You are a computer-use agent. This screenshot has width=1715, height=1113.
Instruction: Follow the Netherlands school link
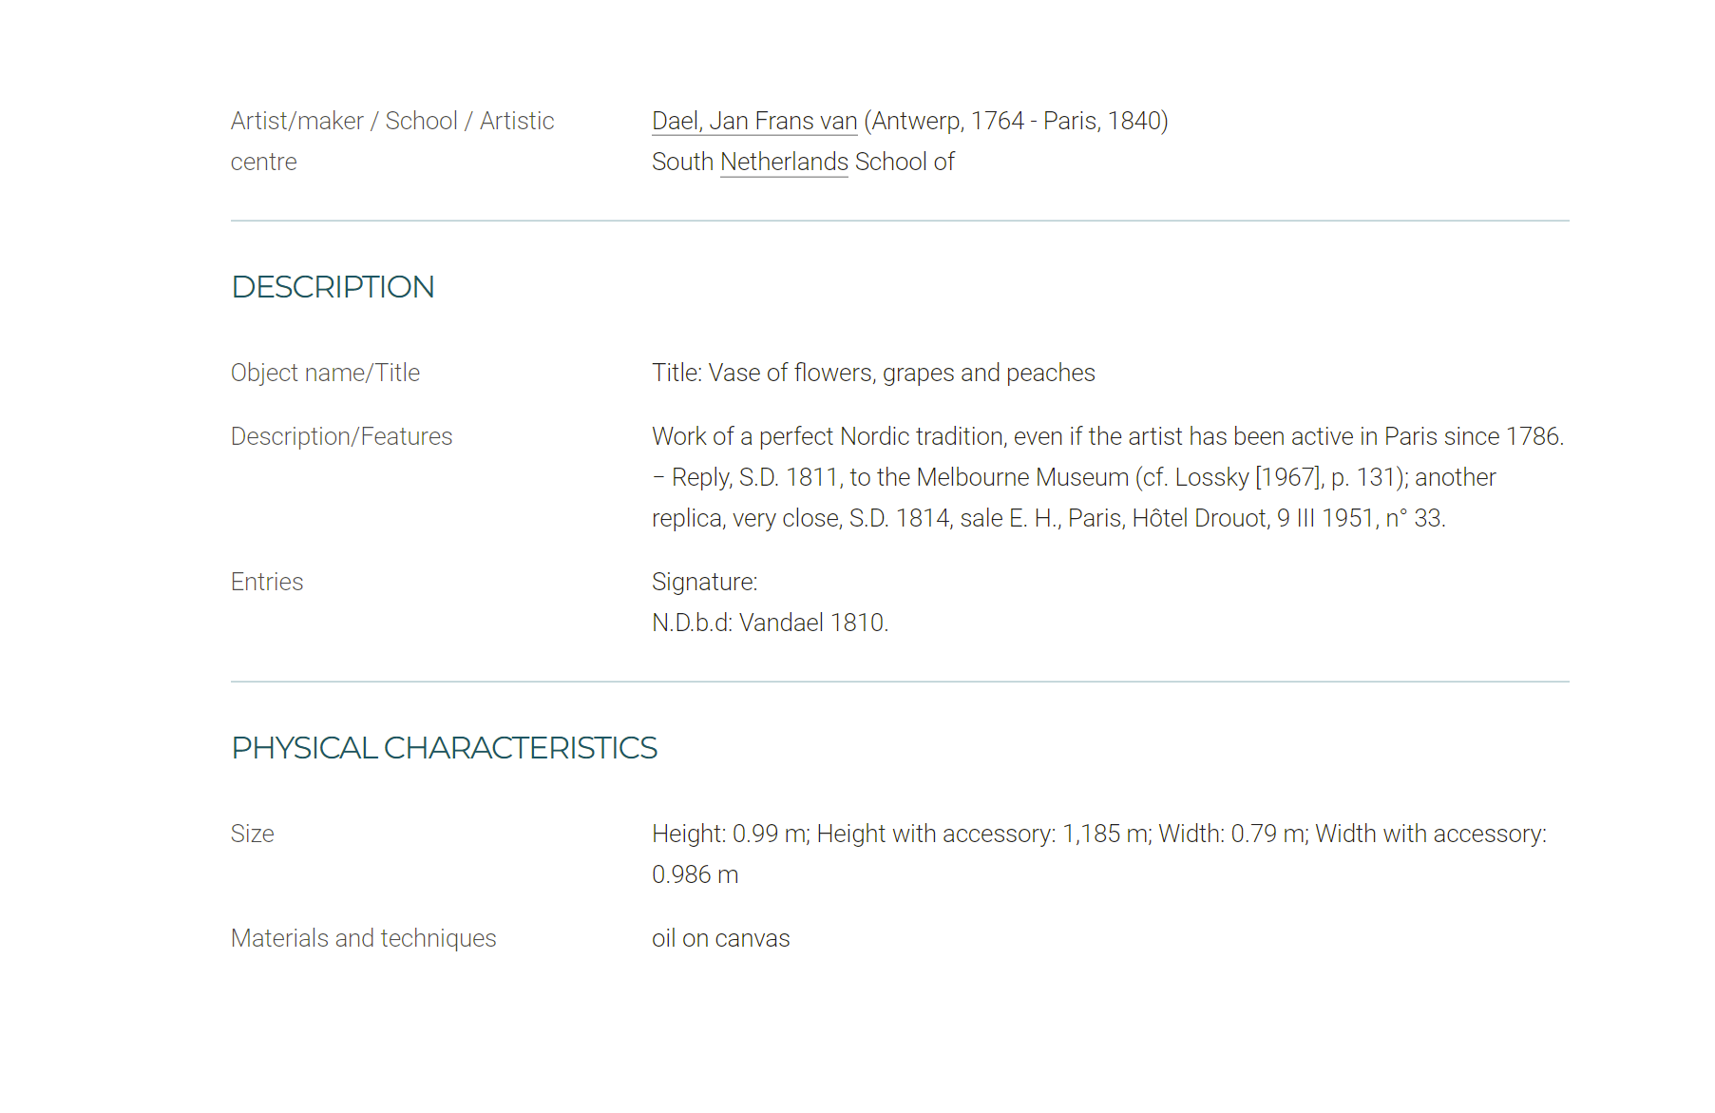(784, 162)
